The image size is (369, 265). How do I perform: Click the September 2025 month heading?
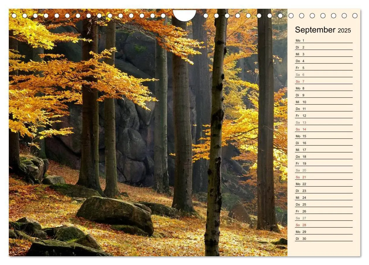(323, 30)
